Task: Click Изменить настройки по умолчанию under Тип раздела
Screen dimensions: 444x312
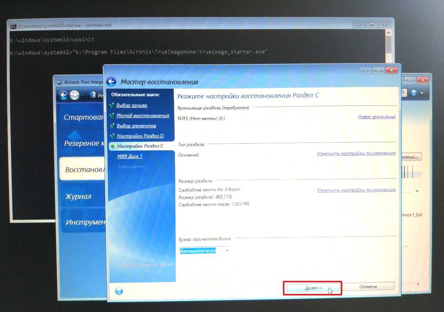Action: pos(356,153)
